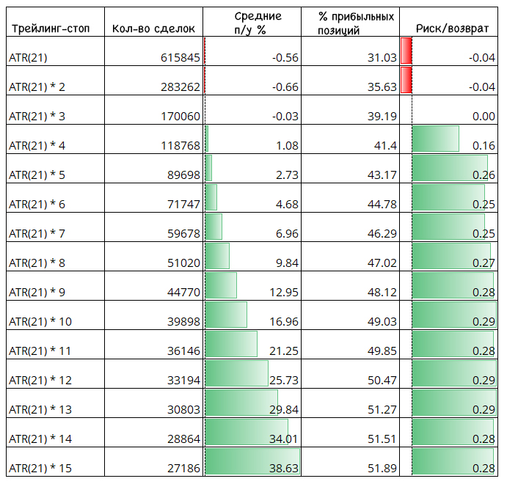Select trade count 28864 cell

click(x=153, y=433)
